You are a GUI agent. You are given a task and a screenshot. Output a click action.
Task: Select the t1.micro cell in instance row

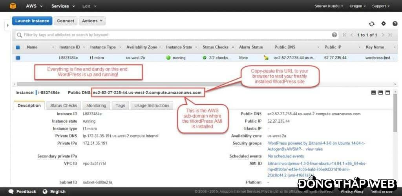[x=97, y=58]
